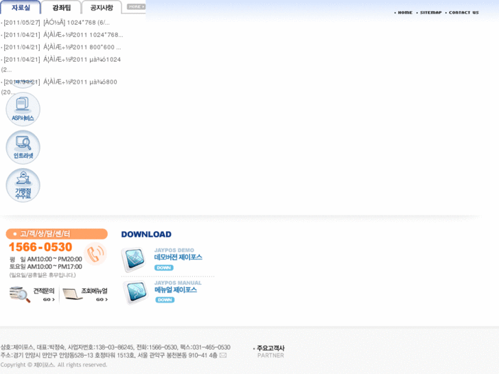The image size is (499, 374).
Task: Click GO under 조회메뉴얼
Action: tap(102, 299)
